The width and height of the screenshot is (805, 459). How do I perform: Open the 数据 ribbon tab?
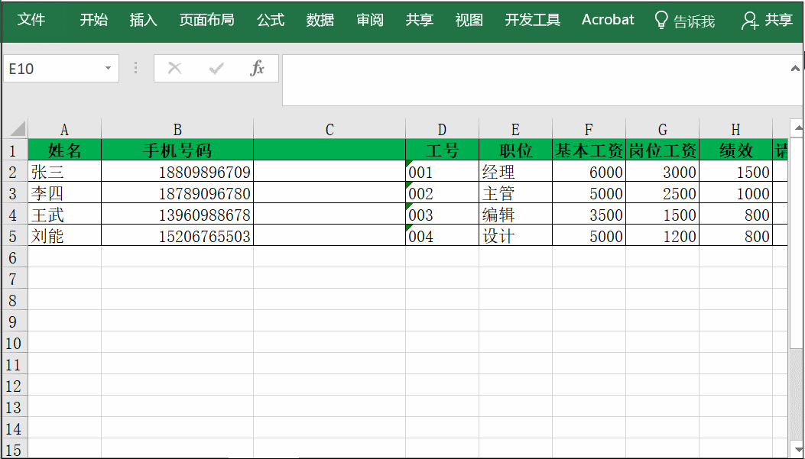320,20
